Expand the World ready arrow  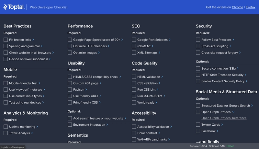coord(156,102)
